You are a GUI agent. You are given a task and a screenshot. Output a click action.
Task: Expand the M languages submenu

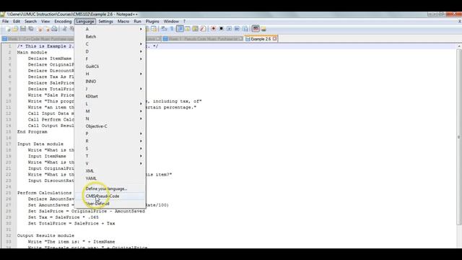(x=110, y=111)
